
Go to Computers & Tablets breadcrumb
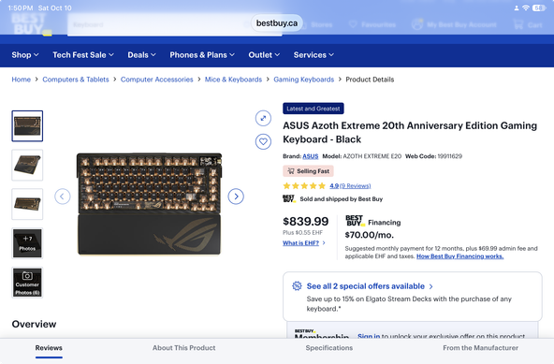76,80
